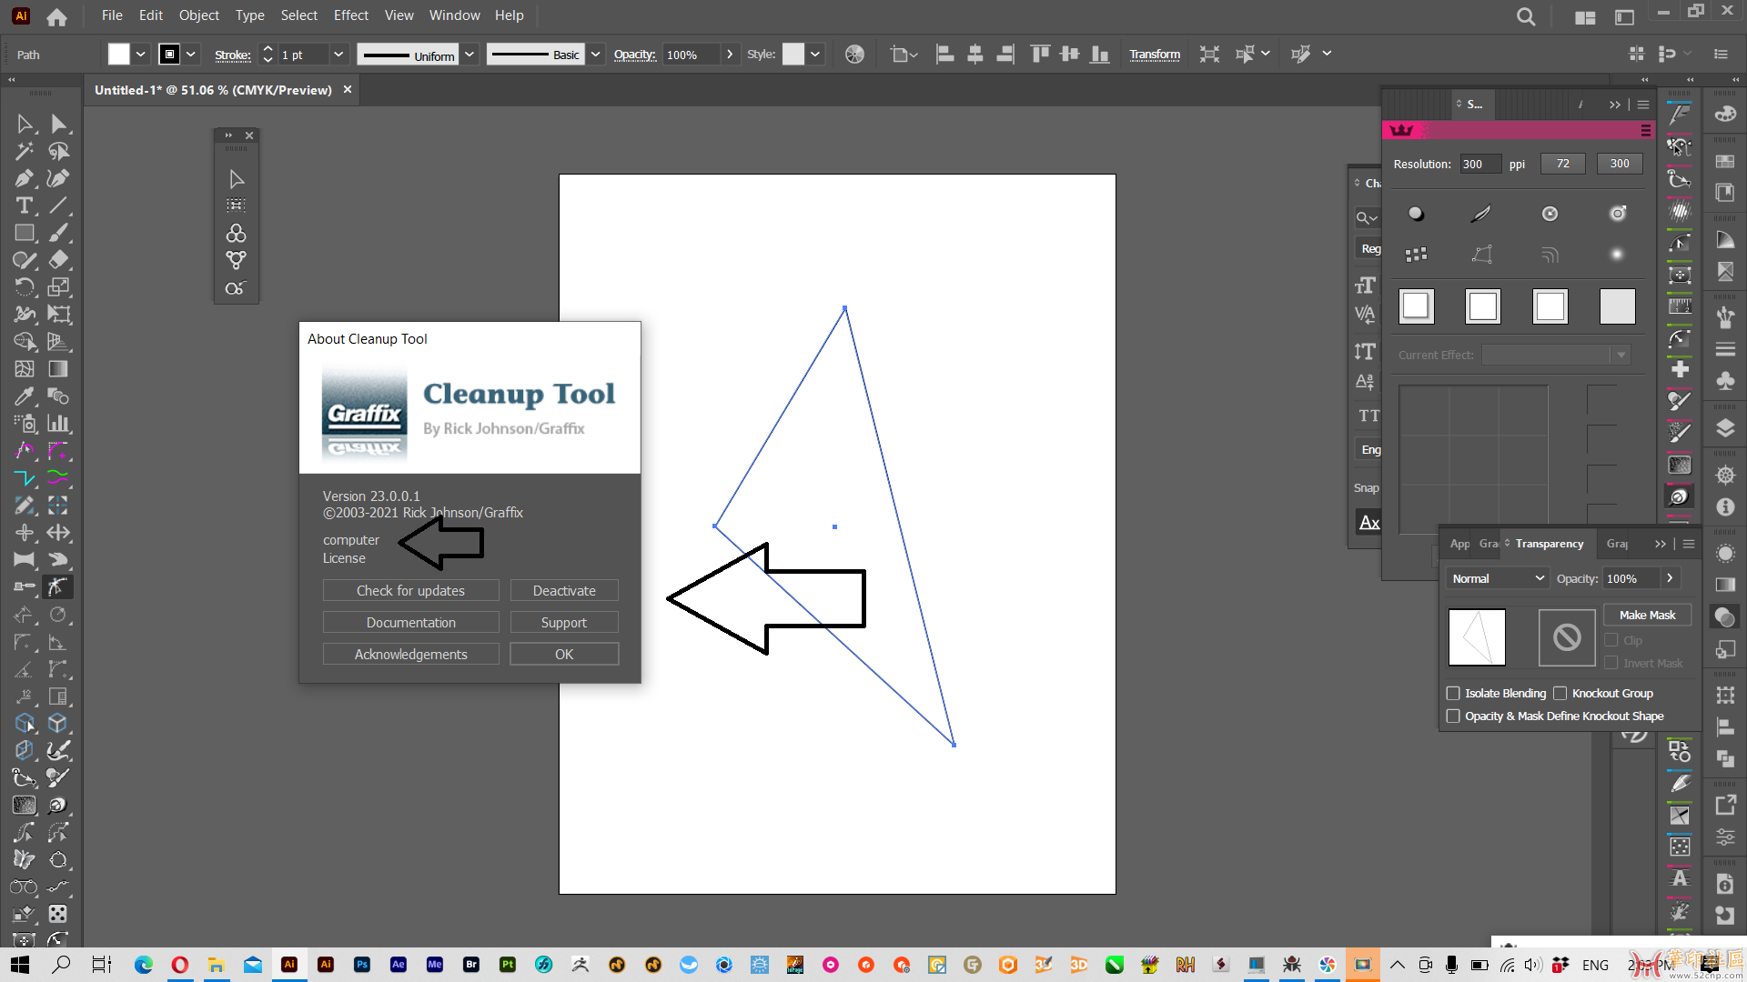Open the Style dropdown
Viewport: 1747px width, 982px height.
[815, 55]
